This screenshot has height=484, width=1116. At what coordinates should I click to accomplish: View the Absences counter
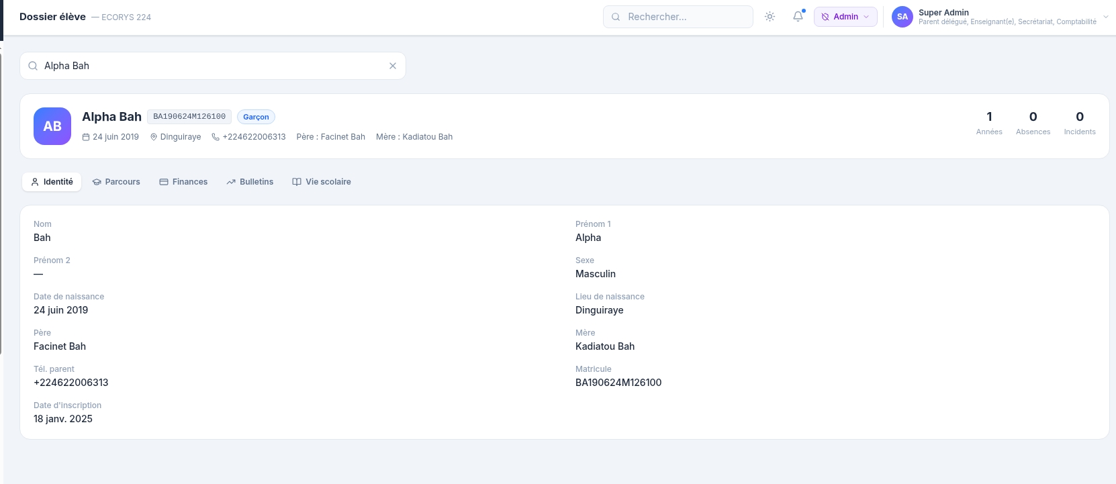[1033, 123]
